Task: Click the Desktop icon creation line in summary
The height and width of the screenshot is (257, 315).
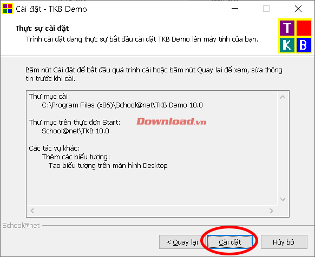Action: (108, 166)
